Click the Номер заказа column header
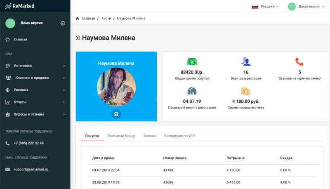 click(x=174, y=158)
